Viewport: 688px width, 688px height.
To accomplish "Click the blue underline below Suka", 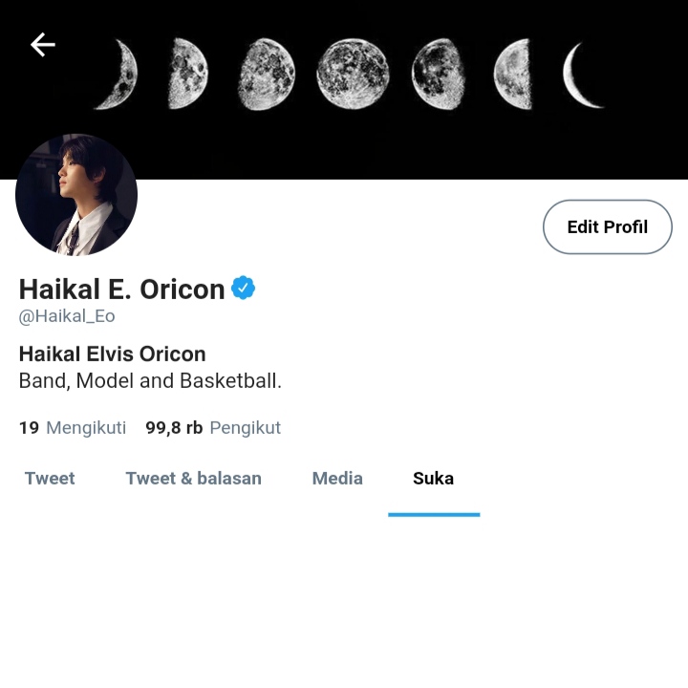I will click(x=434, y=515).
